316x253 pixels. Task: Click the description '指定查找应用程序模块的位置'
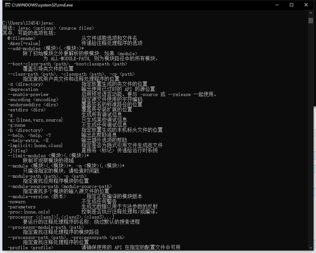(x=56, y=181)
